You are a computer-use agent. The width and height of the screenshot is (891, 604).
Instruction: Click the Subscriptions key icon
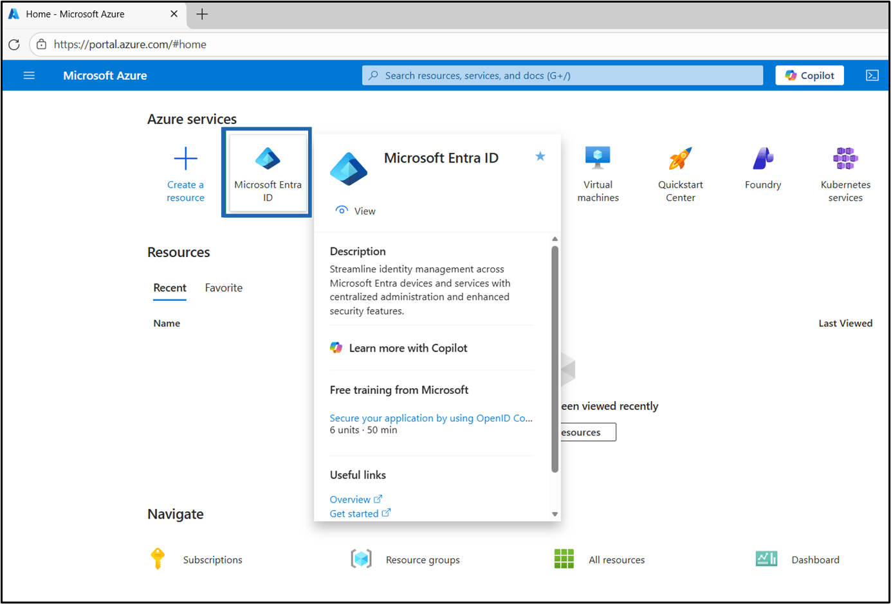coord(158,559)
